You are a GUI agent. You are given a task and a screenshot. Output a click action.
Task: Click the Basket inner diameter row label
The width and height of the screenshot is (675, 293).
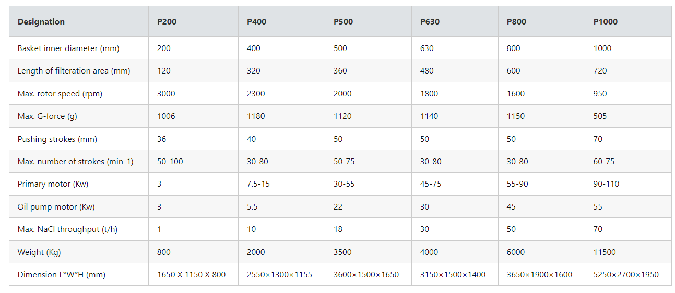(x=68, y=48)
